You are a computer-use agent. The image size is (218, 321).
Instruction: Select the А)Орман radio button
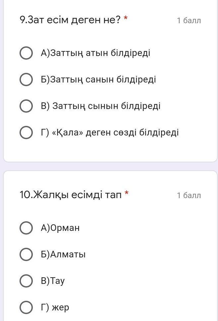pos(26,228)
